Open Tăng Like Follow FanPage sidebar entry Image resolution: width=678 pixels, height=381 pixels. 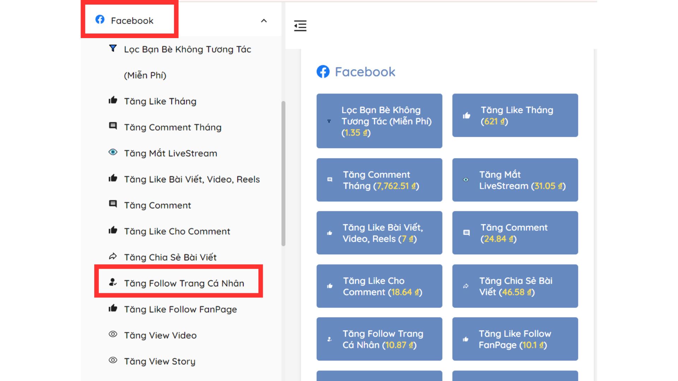[180, 309]
